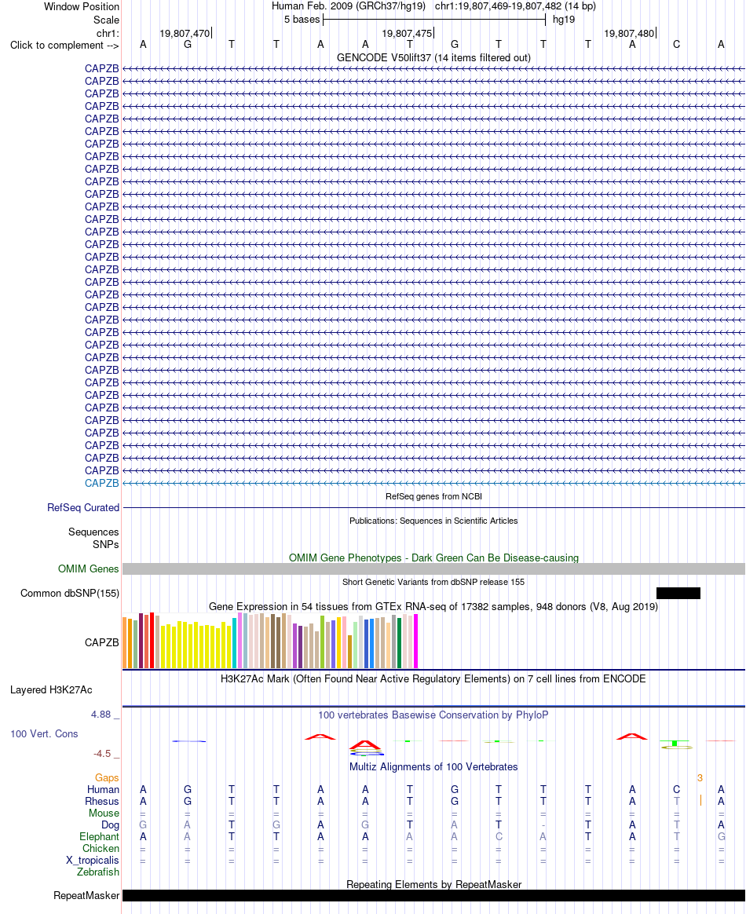
Task: Click the orange insertion mark in Rhesus row
Action: 700,801
